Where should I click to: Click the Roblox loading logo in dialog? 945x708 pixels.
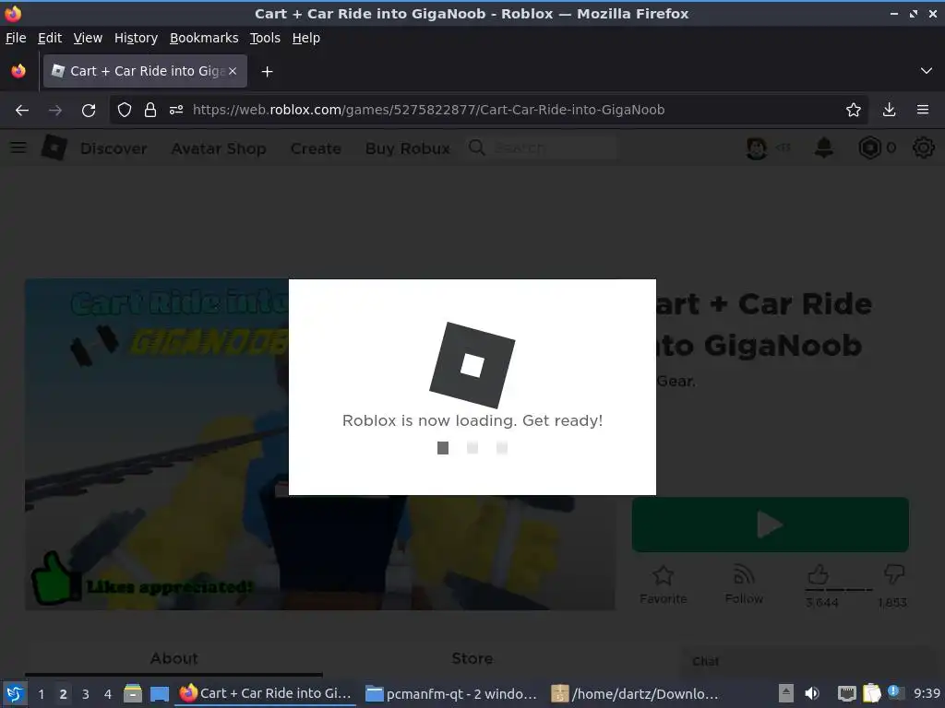472,365
